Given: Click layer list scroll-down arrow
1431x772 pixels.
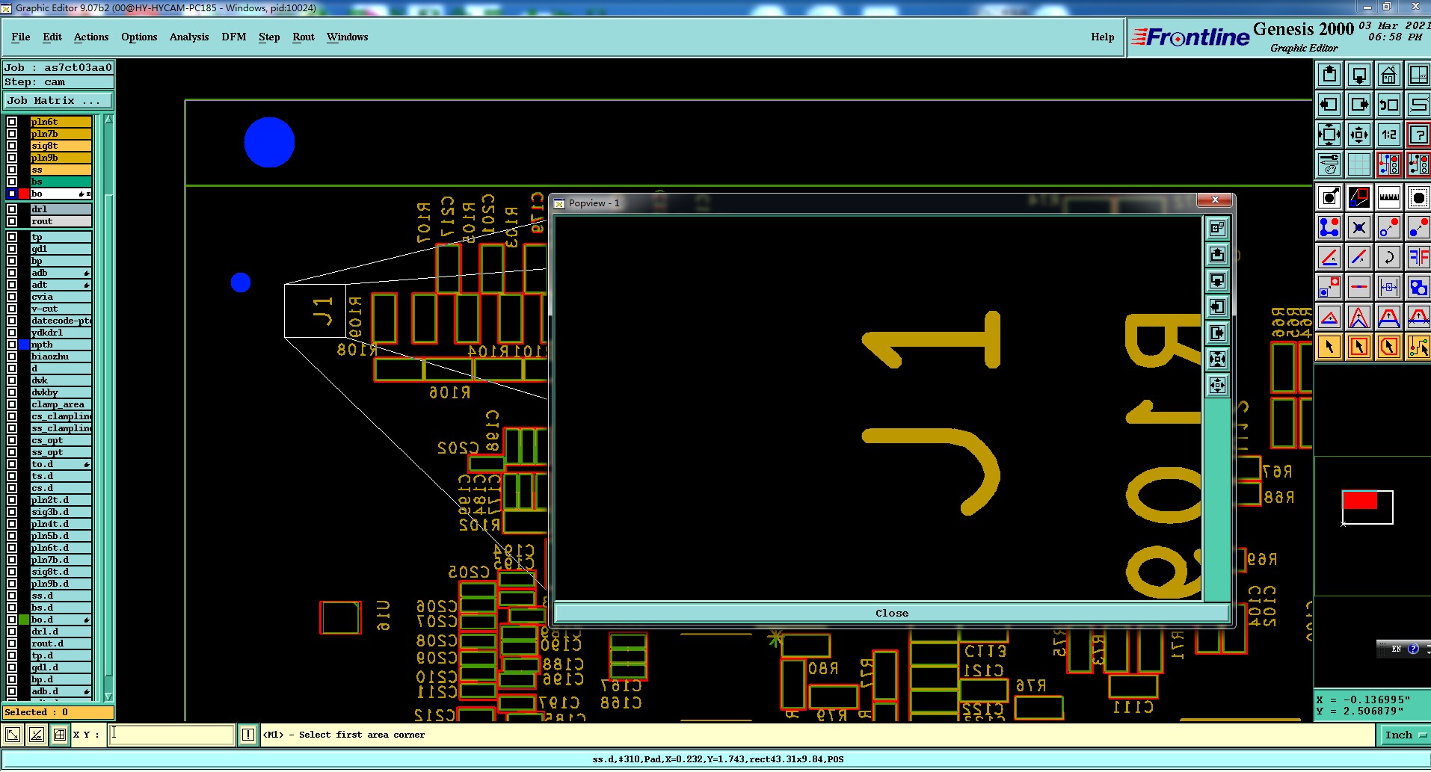Looking at the screenshot, I should tap(108, 697).
